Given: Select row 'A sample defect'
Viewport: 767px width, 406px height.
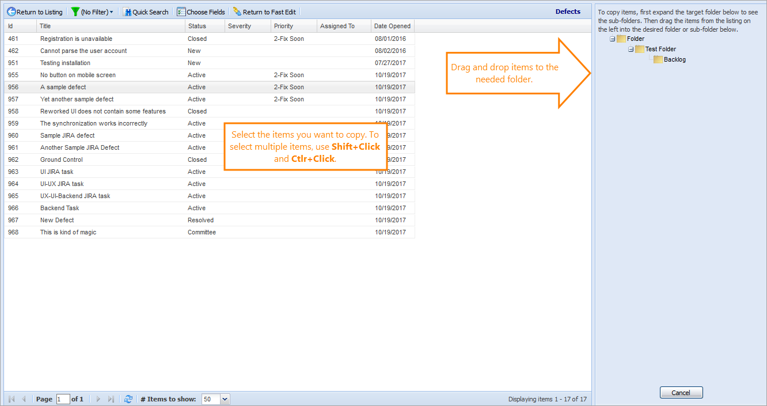Looking at the screenshot, I should pyautogui.click(x=210, y=87).
